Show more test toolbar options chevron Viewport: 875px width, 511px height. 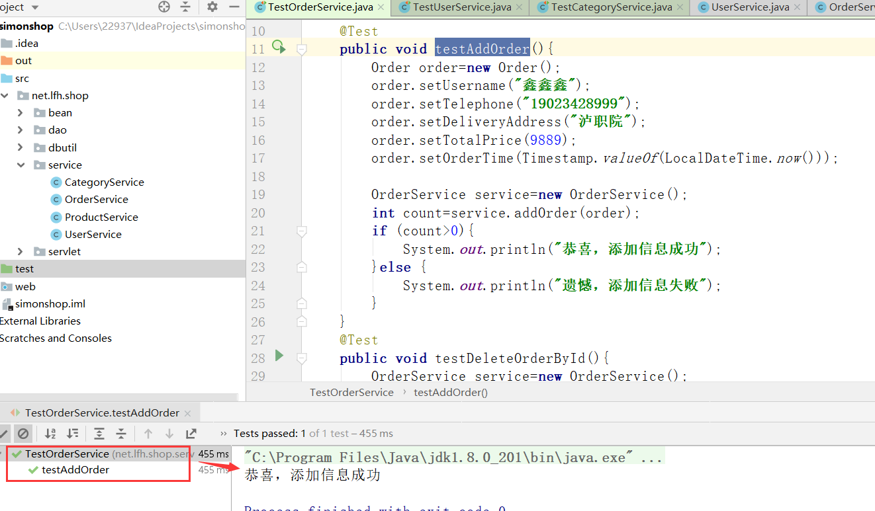coord(223,434)
